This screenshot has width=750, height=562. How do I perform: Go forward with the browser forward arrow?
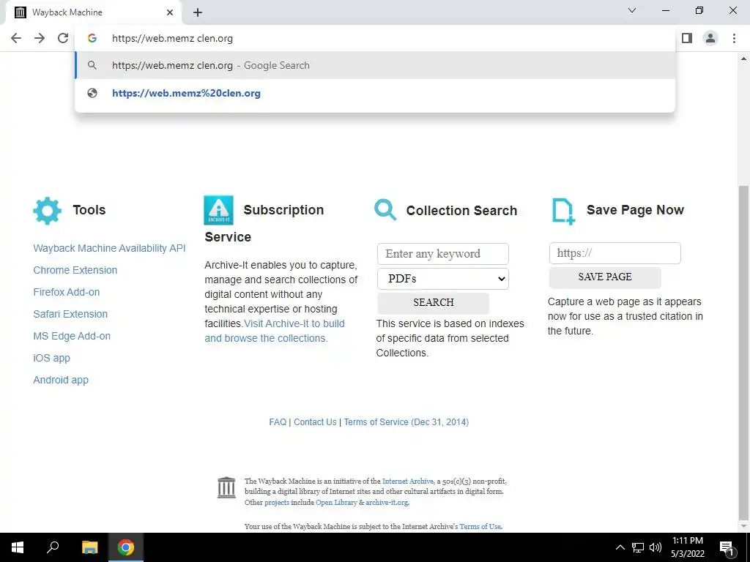pos(40,38)
